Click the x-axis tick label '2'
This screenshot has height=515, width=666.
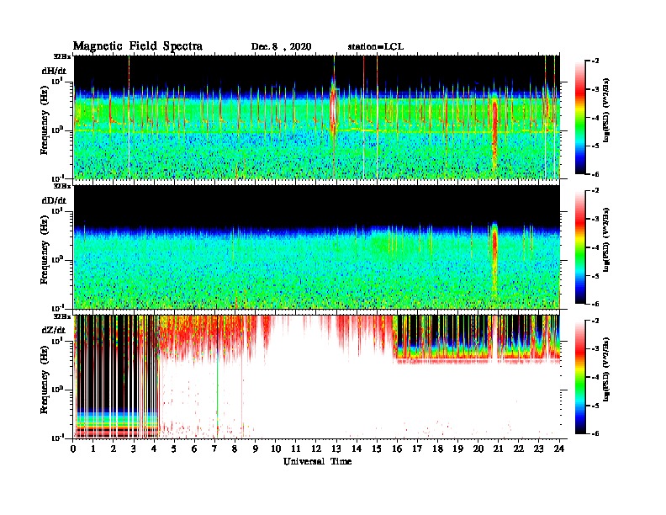pos(114,449)
